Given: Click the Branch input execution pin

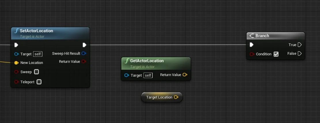Looking at the screenshot, I should pos(251,45).
